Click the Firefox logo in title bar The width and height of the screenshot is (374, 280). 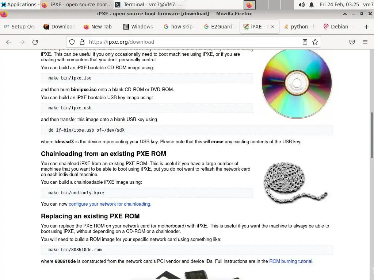click(4, 14)
